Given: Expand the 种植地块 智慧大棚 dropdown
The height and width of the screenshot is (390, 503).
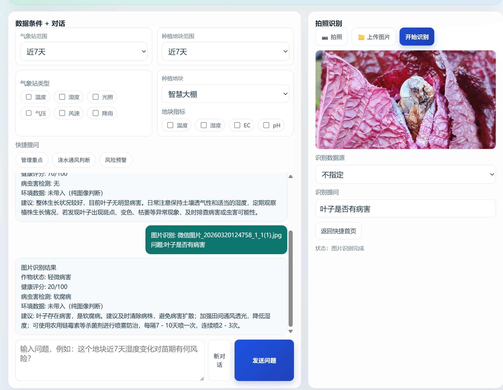Looking at the screenshot, I should tap(225, 94).
